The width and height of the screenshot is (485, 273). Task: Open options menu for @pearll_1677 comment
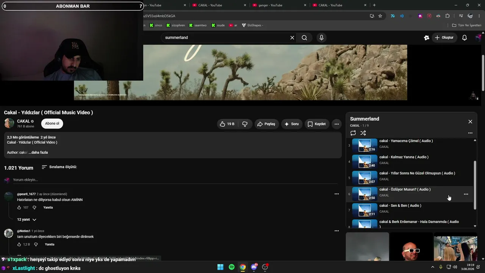[x=336, y=194]
